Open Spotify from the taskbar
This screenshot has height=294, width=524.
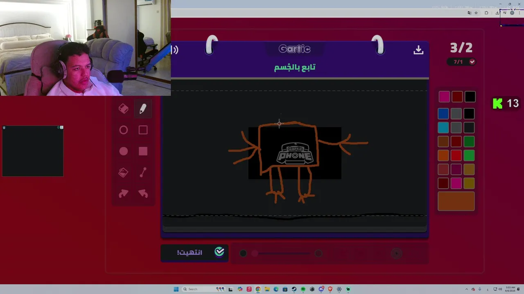tap(303, 289)
